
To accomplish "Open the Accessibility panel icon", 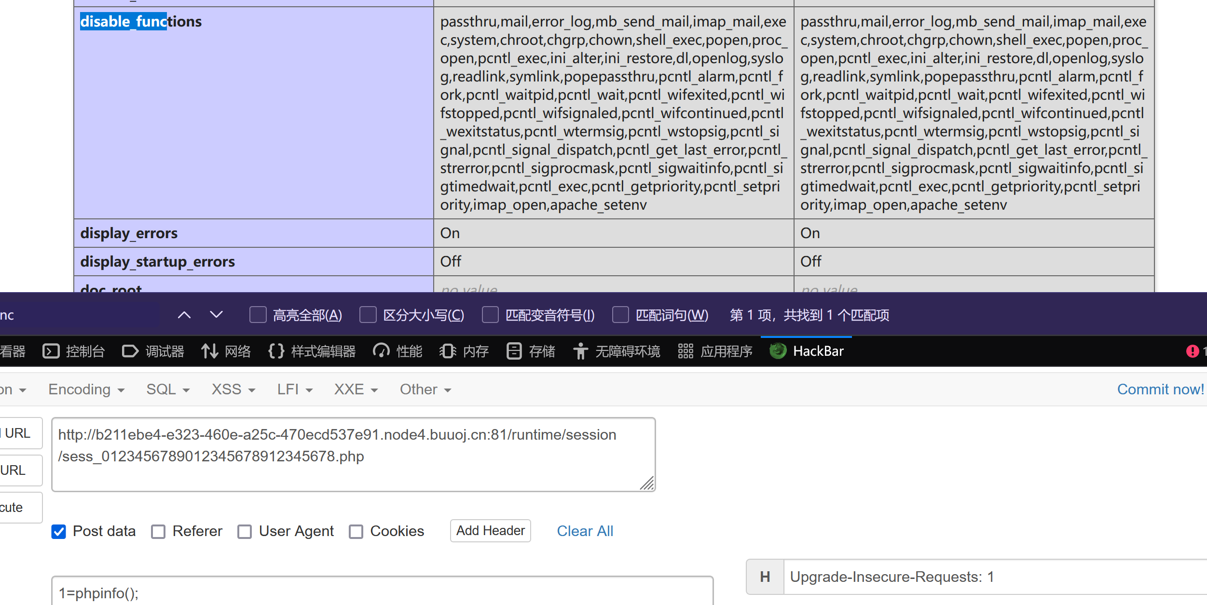I will coord(580,351).
